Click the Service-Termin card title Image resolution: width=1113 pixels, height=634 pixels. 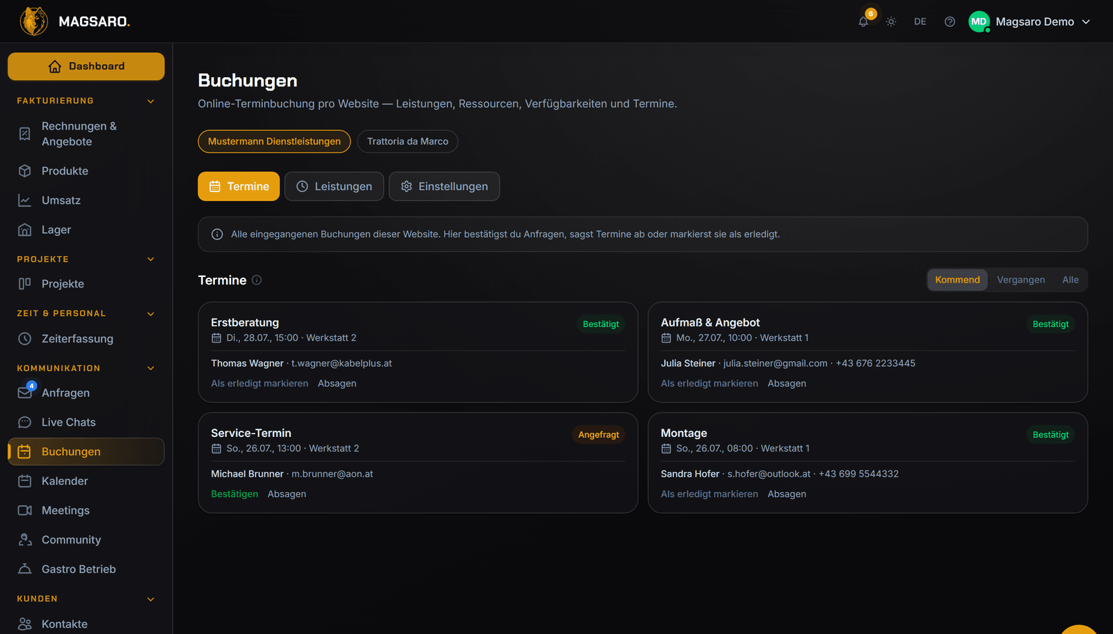click(x=251, y=433)
